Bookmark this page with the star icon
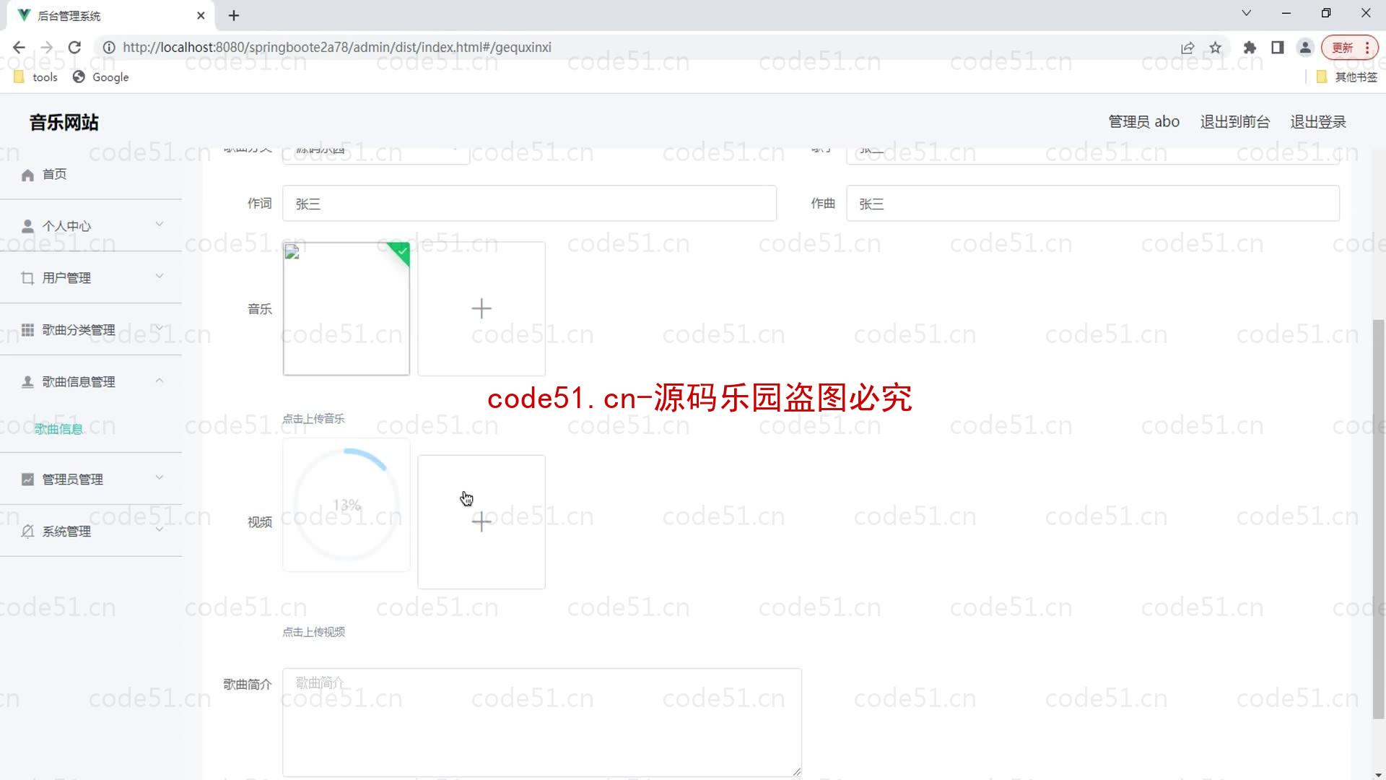Viewport: 1386px width, 780px height. (1216, 48)
